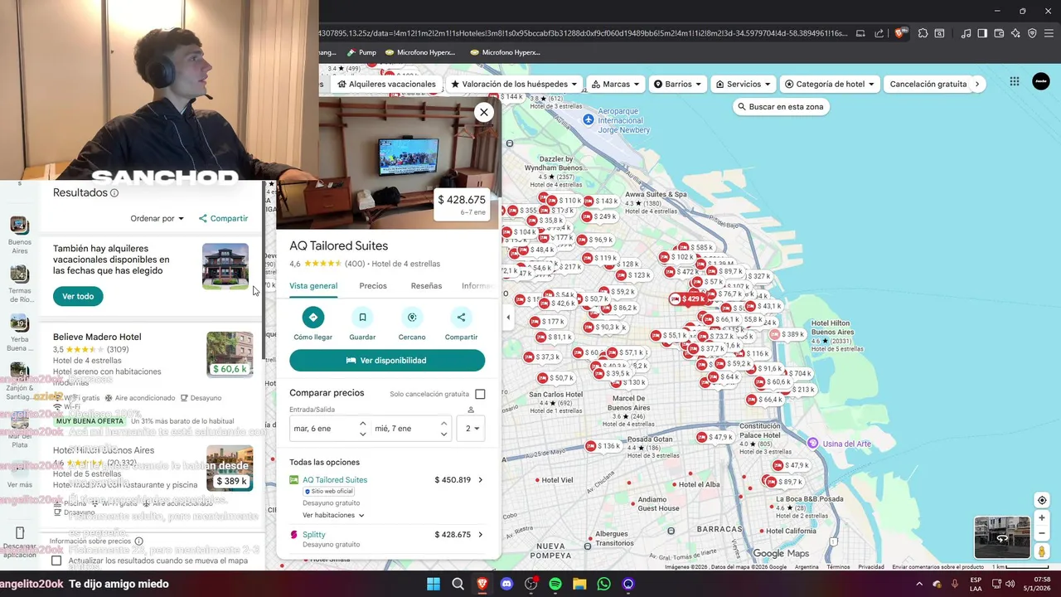
Task: Click the Guardar bookmark icon
Action: (362, 317)
